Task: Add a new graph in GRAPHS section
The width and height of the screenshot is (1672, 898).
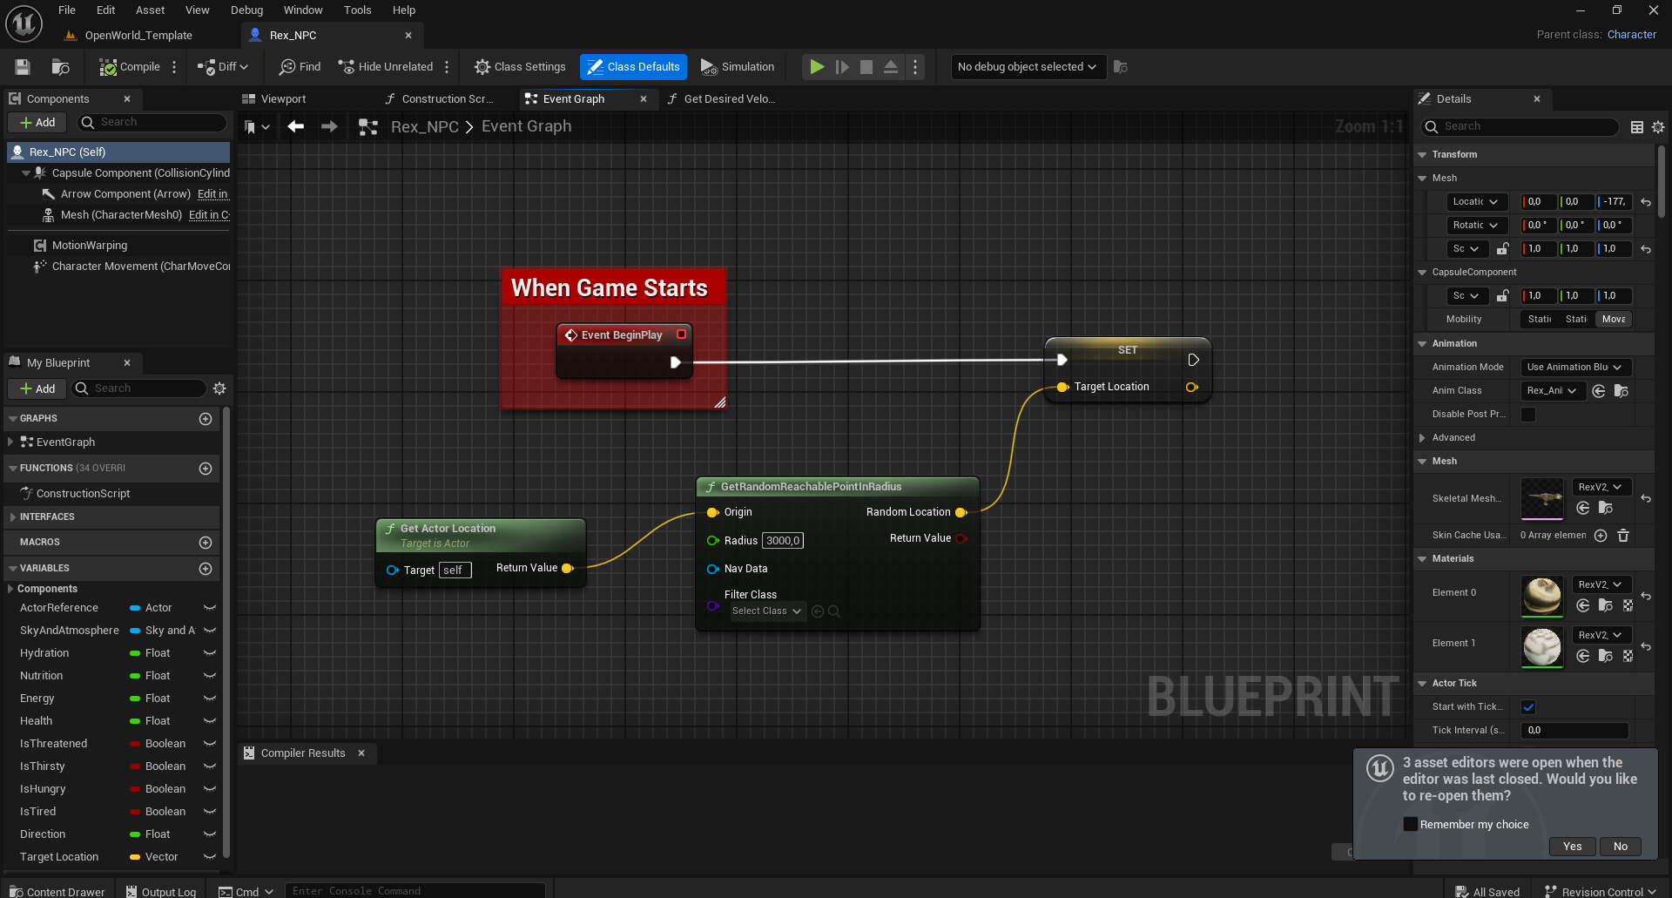Action: coord(206,419)
